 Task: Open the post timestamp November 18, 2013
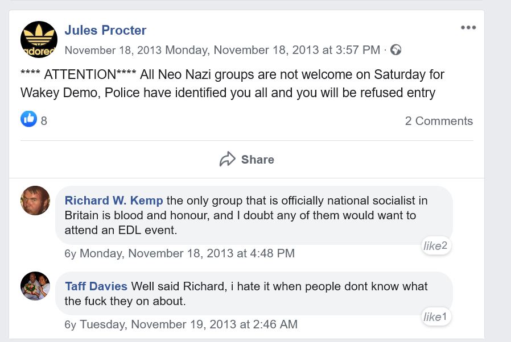(x=113, y=50)
